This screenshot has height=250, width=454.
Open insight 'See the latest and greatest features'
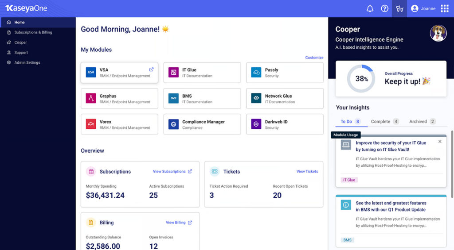click(x=391, y=206)
